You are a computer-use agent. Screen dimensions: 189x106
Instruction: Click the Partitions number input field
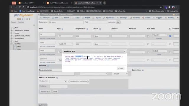click(58, 86)
